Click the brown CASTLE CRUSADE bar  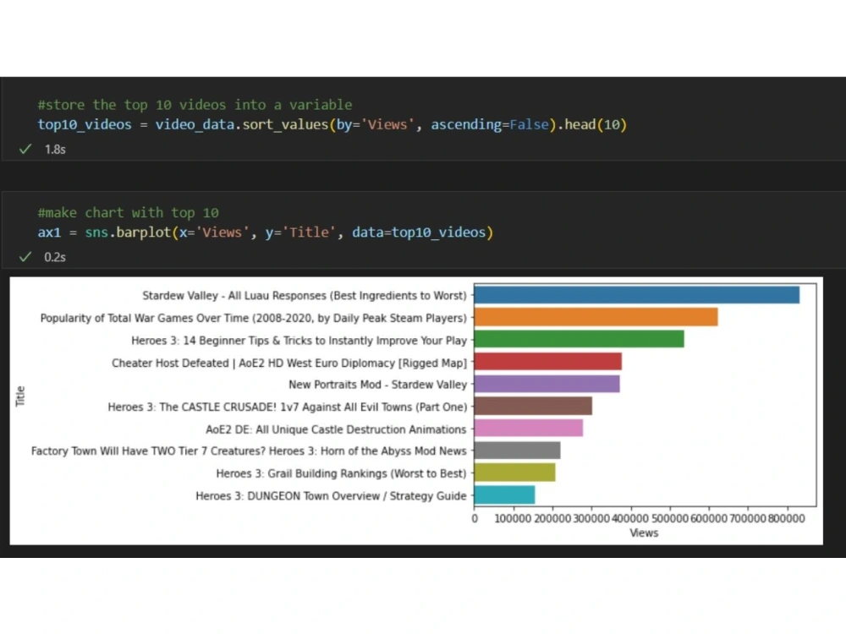(533, 406)
